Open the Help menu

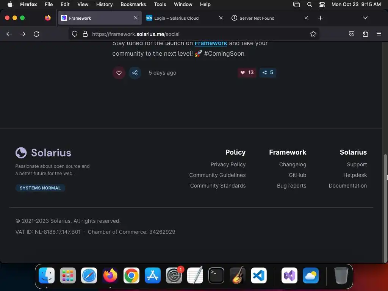[205, 4]
